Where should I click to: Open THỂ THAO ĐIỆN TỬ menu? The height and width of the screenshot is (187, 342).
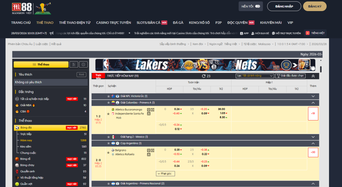(74, 22)
